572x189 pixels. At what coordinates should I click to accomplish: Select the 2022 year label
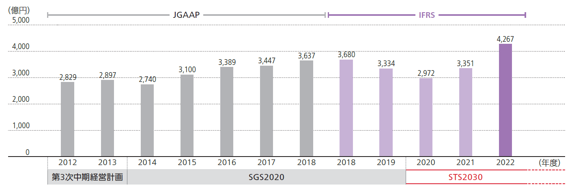pos(505,163)
